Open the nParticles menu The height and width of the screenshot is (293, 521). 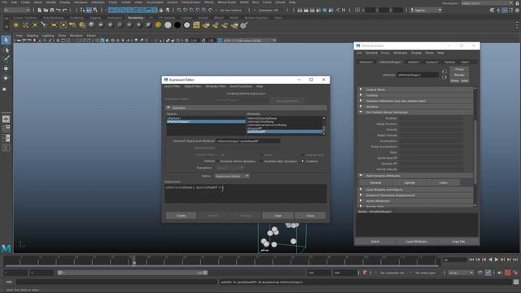98,2
